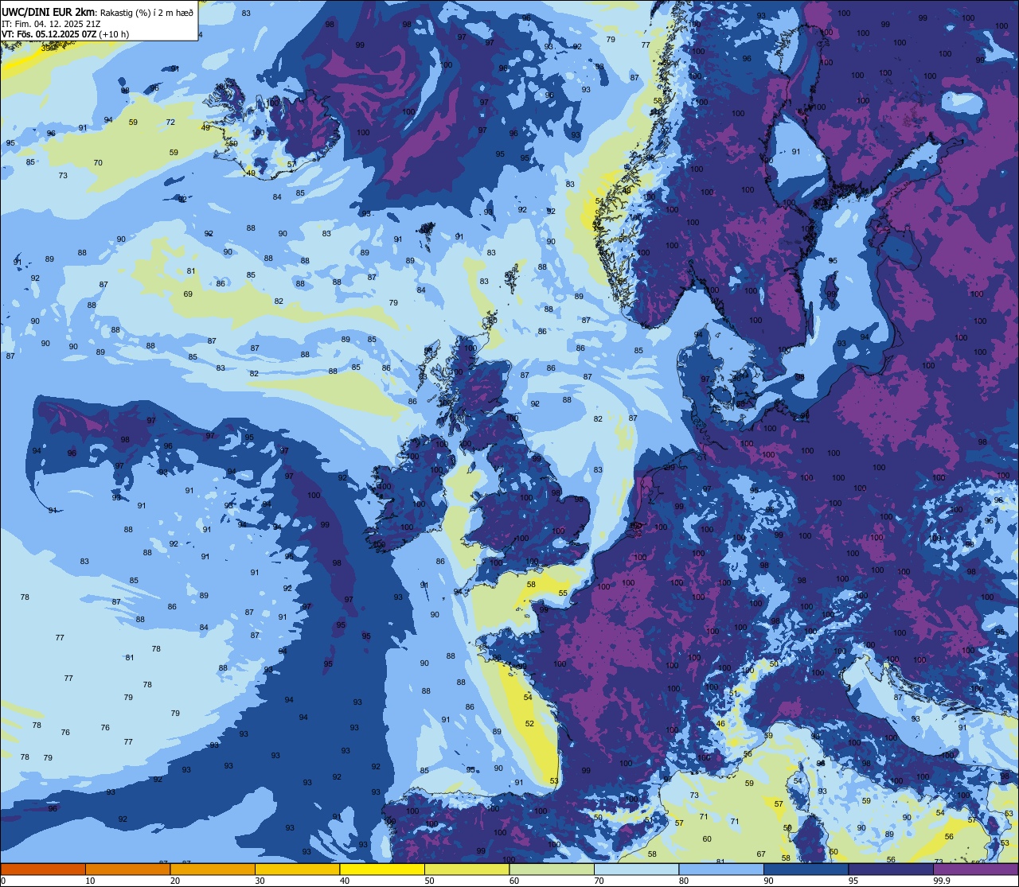Pick the bright yellow 40–50 legend swatch
This screenshot has height=887, width=1019.
(x=382, y=869)
